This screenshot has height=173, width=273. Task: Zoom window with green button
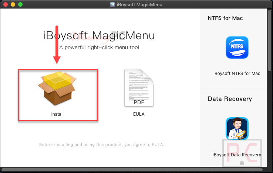[x=20, y=4]
